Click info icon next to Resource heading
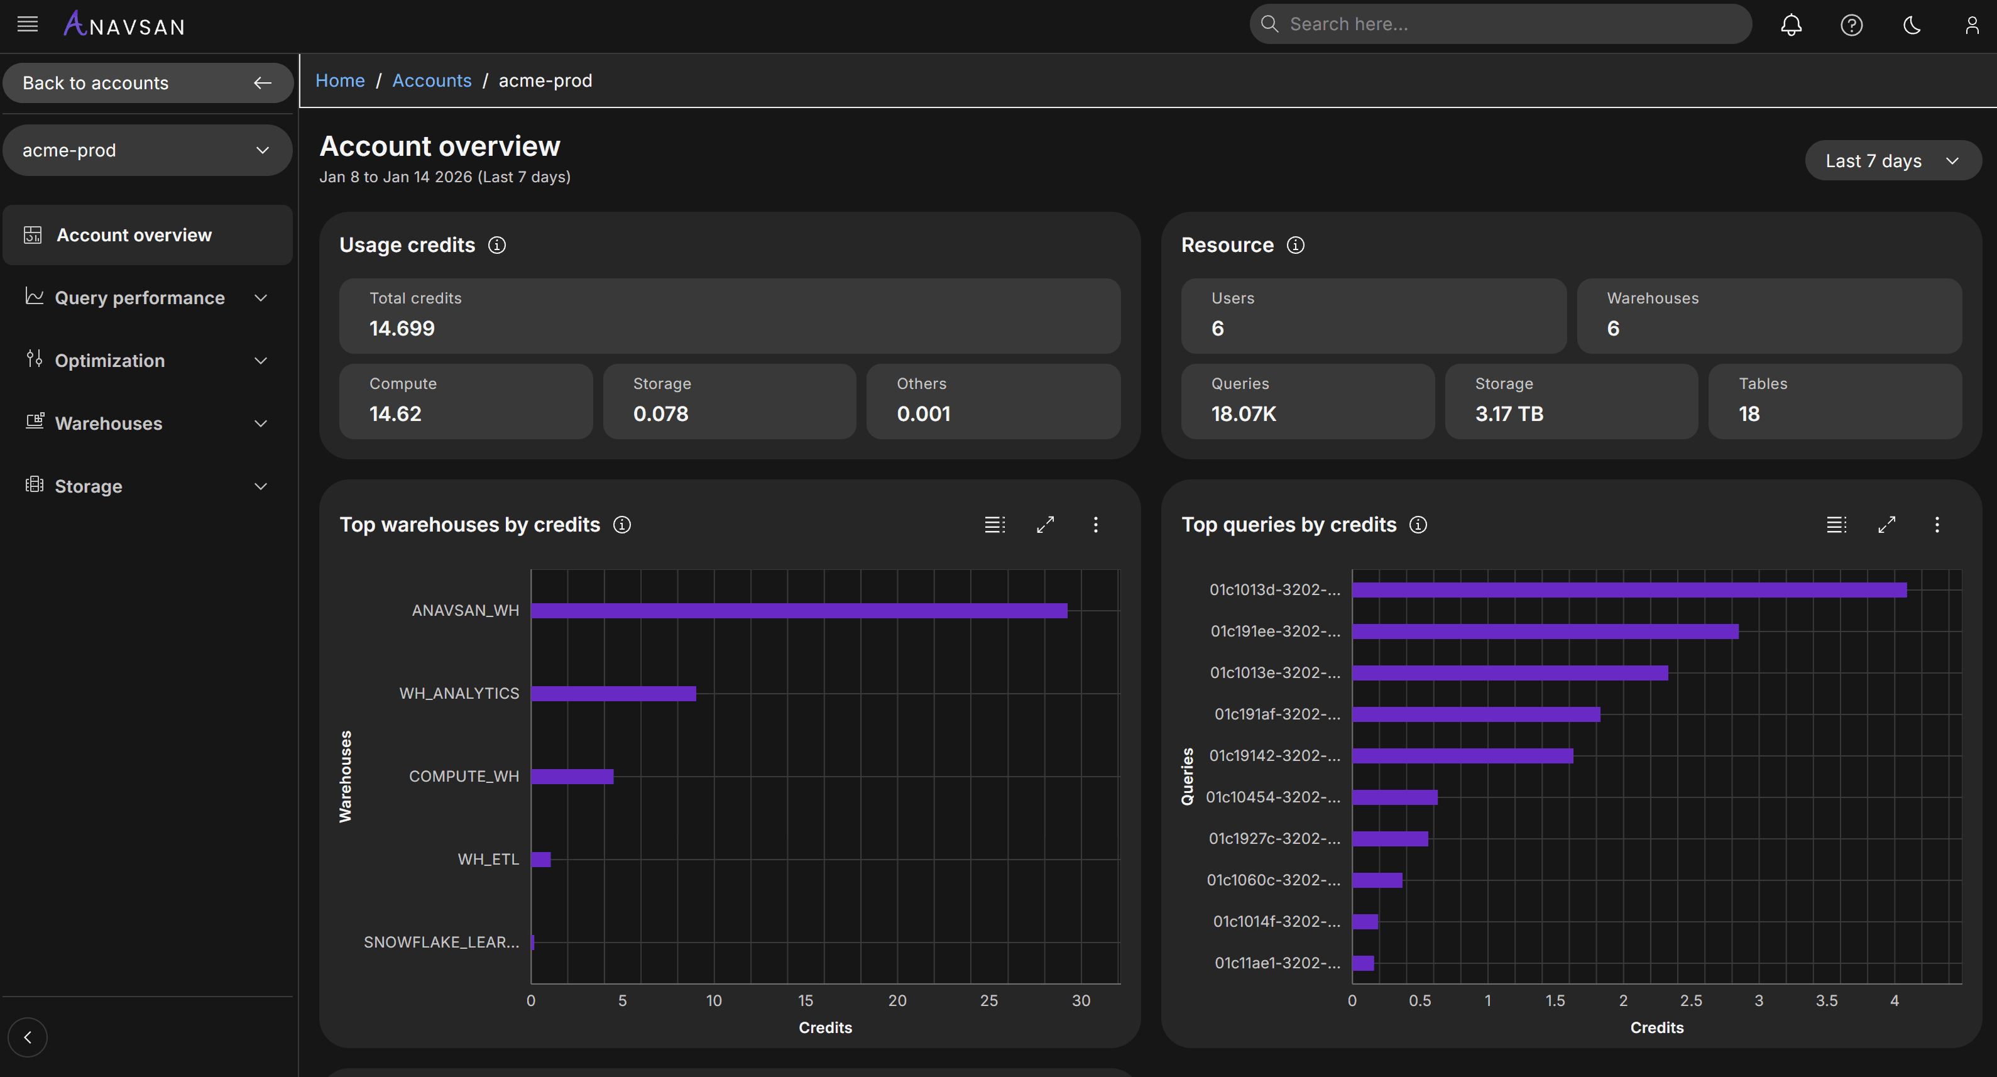1997x1077 pixels. point(1296,245)
